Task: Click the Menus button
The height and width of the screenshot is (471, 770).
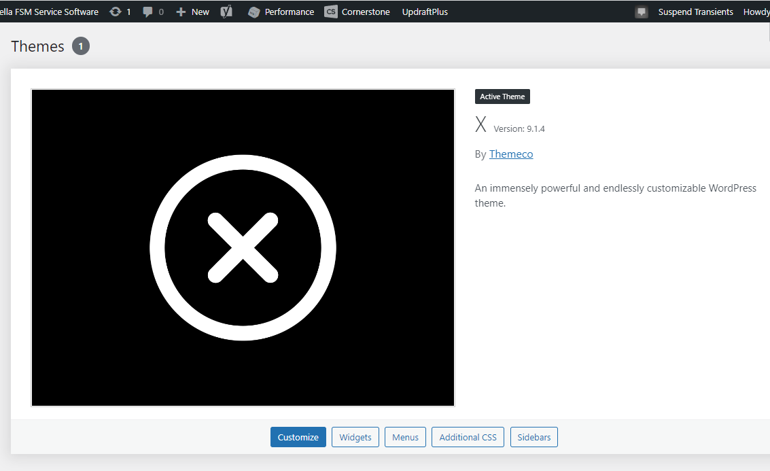Action: (x=405, y=437)
